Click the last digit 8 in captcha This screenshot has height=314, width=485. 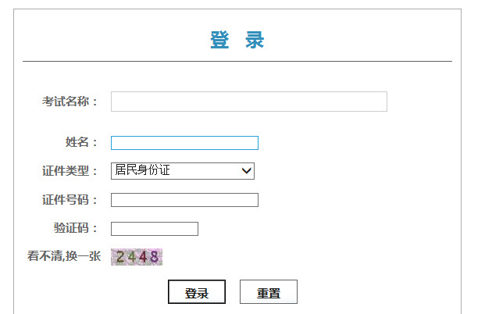click(155, 256)
